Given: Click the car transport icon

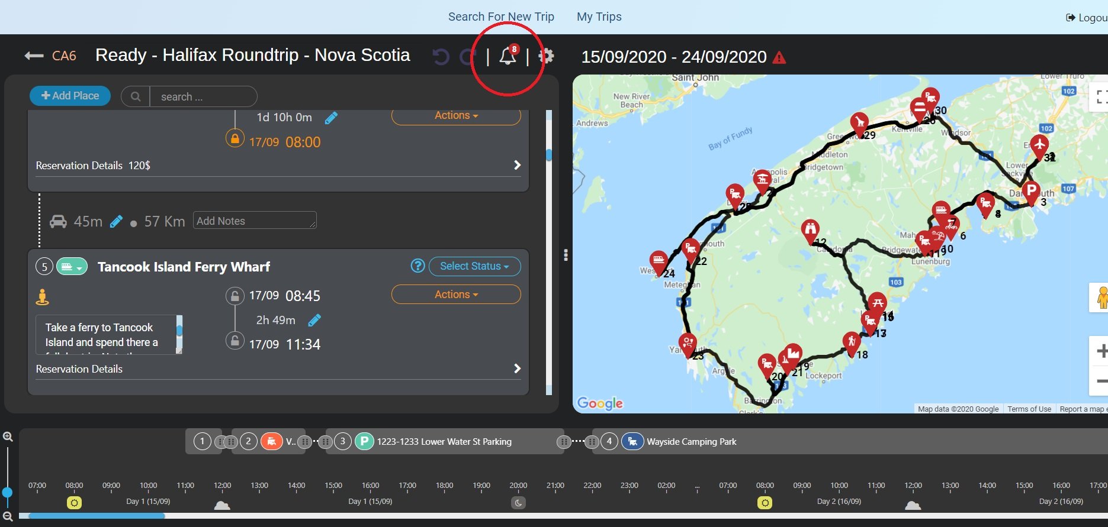Looking at the screenshot, I should (x=58, y=221).
